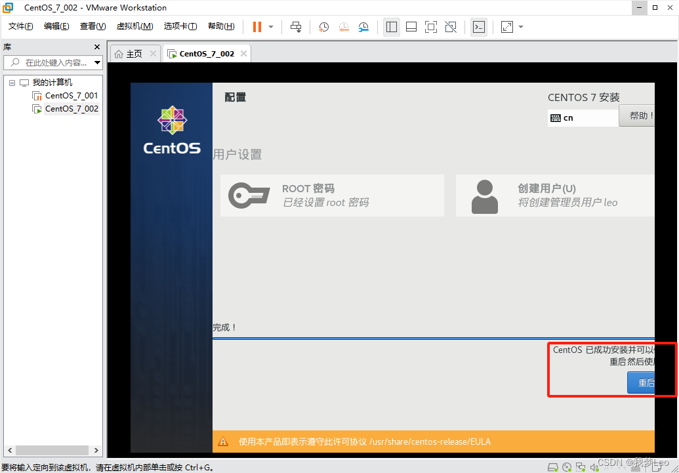The width and height of the screenshot is (679, 473).
Task: Click the cn keyboard layout indicator
Action: tap(583, 118)
